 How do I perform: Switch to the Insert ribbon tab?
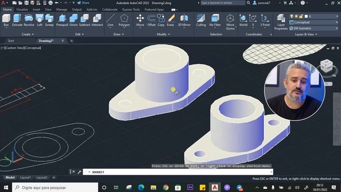tap(36, 10)
